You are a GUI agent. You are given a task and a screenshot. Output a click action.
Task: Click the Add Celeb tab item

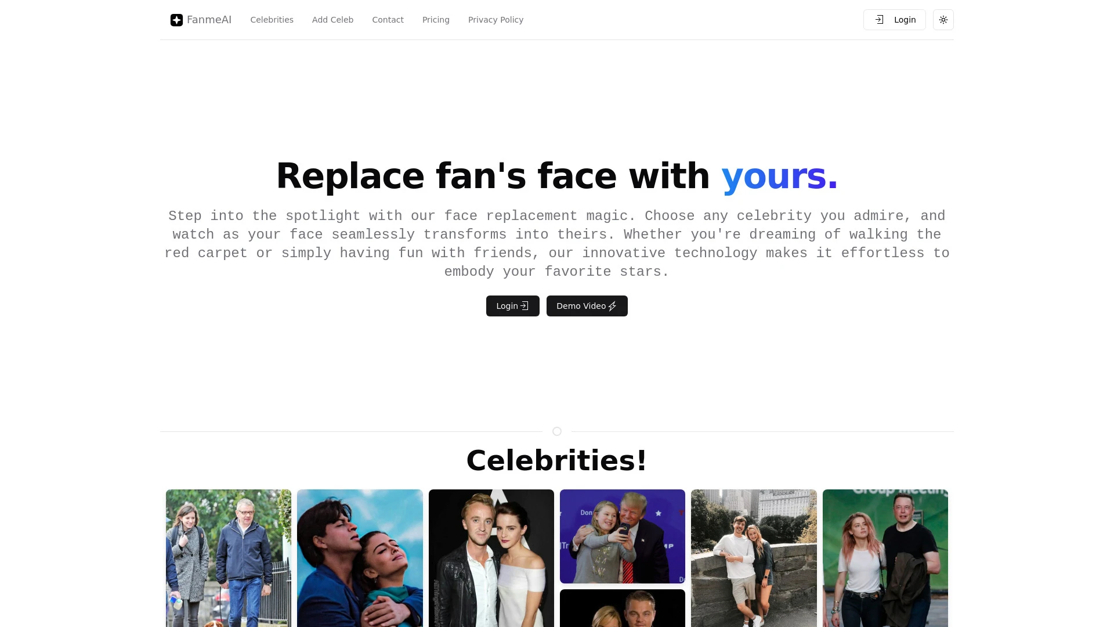point(332,19)
